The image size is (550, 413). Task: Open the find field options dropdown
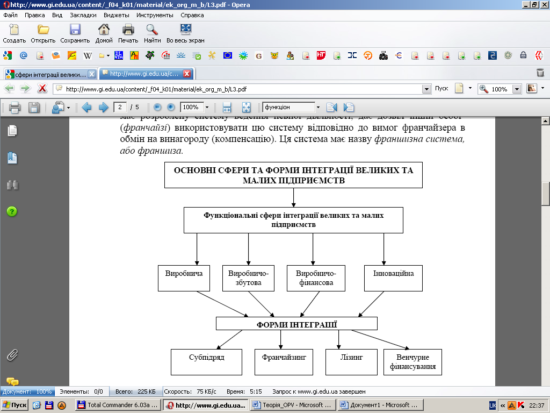[318, 107]
